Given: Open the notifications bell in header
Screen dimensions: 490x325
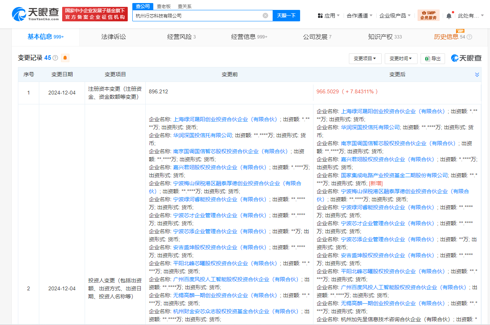Looking at the screenshot, I should pos(449,16).
